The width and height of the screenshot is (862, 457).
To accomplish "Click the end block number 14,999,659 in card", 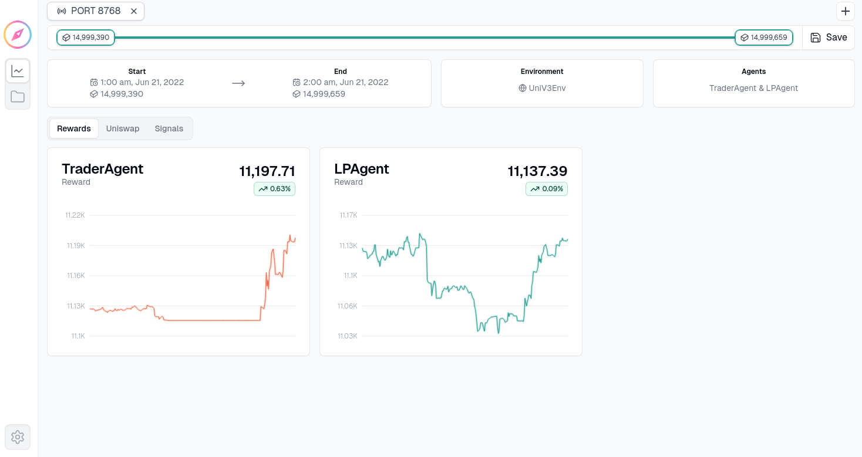I will point(324,94).
